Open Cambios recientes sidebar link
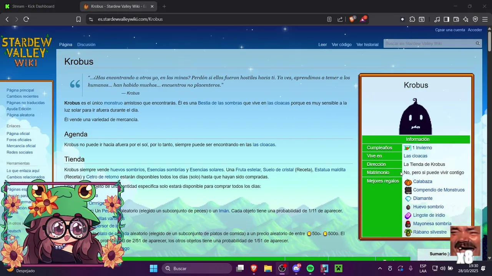 pos(22,96)
